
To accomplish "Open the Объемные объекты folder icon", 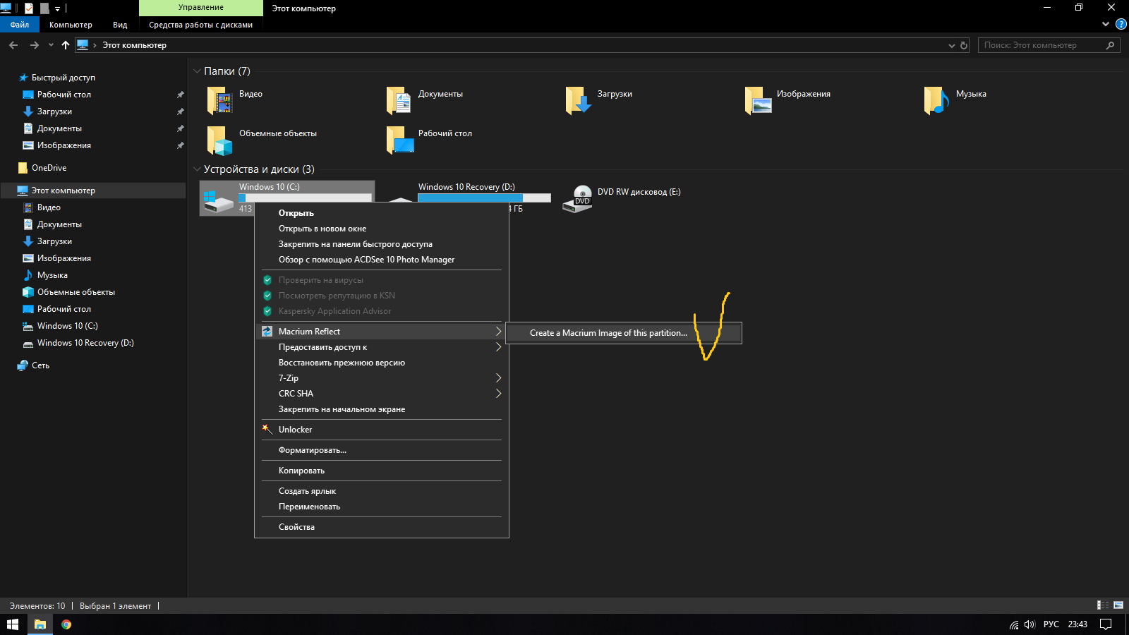I will [x=220, y=140].
